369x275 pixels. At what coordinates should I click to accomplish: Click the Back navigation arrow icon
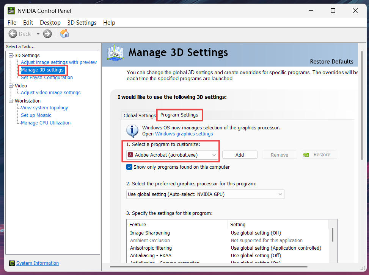pos(12,34)
